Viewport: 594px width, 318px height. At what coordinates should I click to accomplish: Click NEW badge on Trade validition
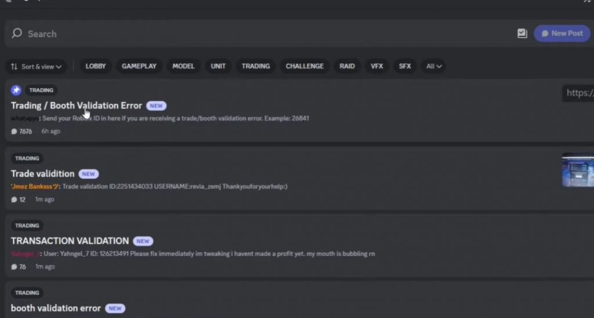click(x=89, y=174)
